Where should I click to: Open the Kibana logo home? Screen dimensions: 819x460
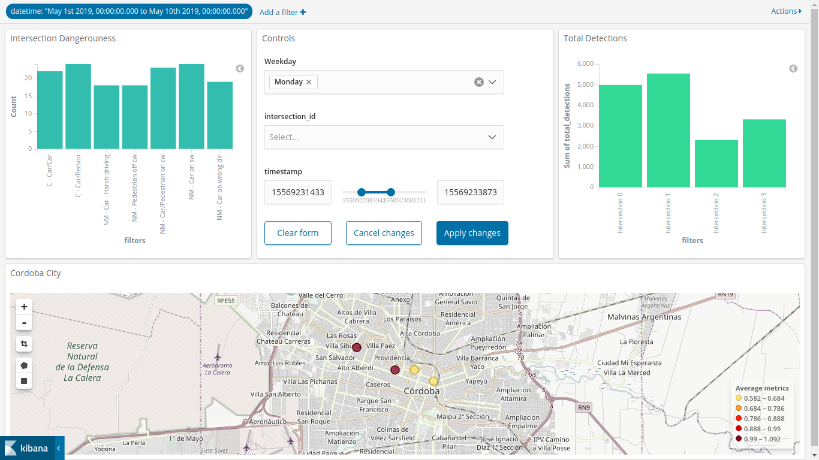click(27, 448)
